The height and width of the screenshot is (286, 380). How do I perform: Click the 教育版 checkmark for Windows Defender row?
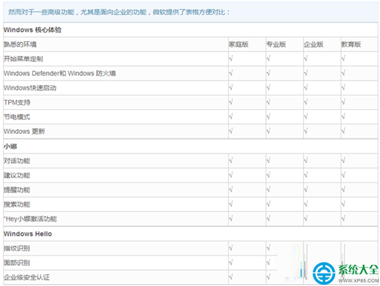(x=343, y=73)
